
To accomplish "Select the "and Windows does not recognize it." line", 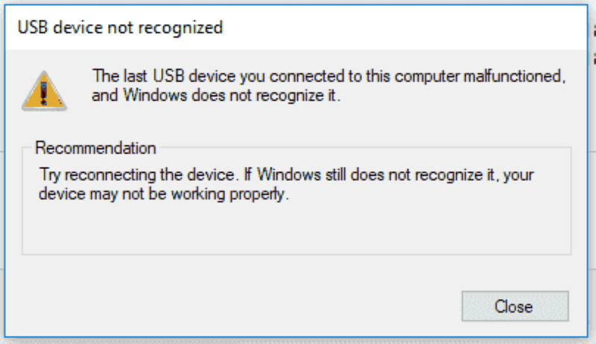I will tap(215, 95).
